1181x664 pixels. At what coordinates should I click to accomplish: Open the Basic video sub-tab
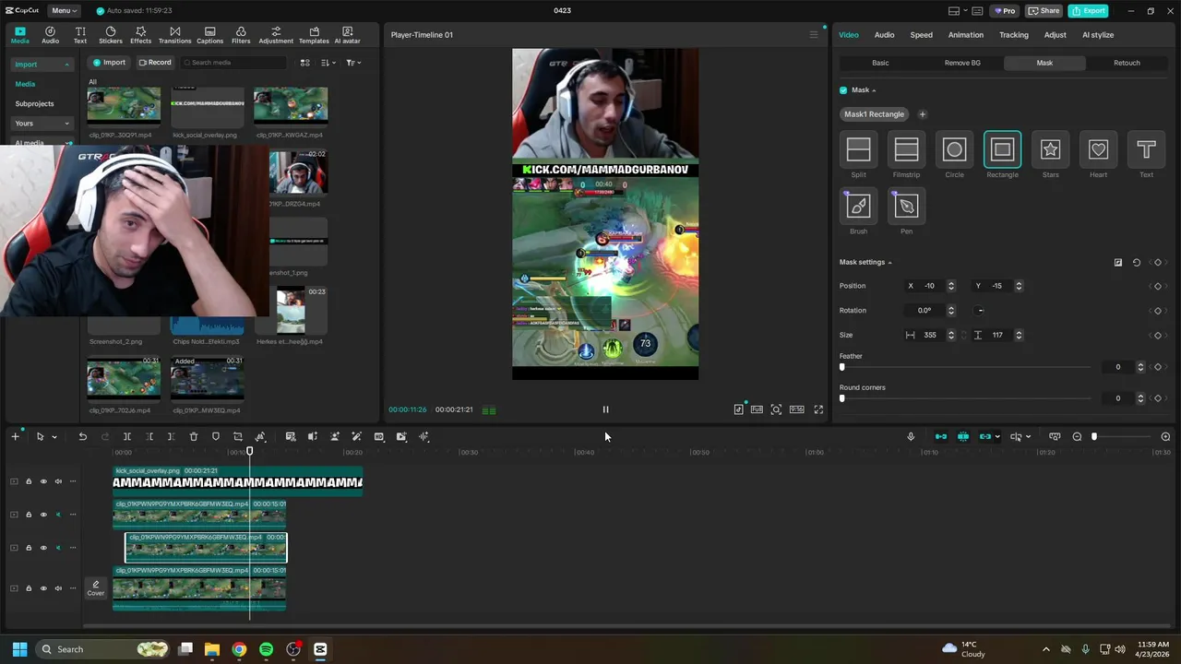(880, 63)
